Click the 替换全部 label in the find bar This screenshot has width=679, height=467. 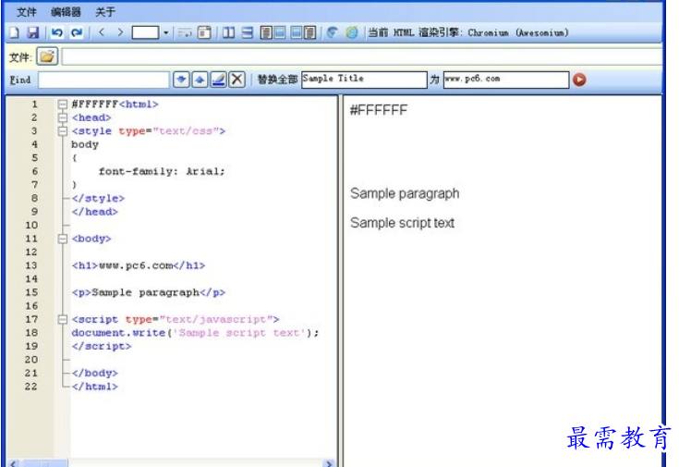[277, 80]
